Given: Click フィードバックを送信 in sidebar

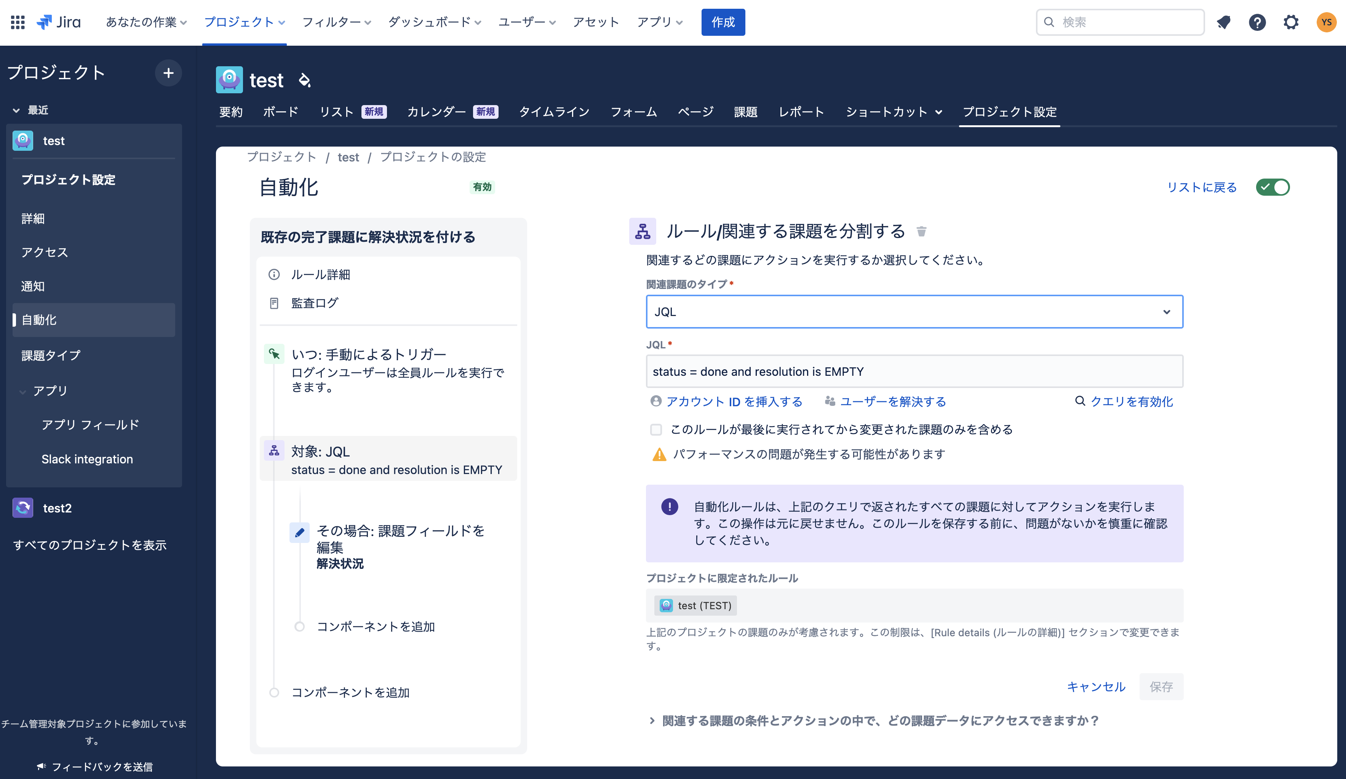Looking at the screenshot, I should [95, 767].
